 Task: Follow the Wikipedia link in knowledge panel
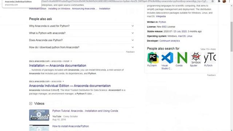click(x=161, y=16)
